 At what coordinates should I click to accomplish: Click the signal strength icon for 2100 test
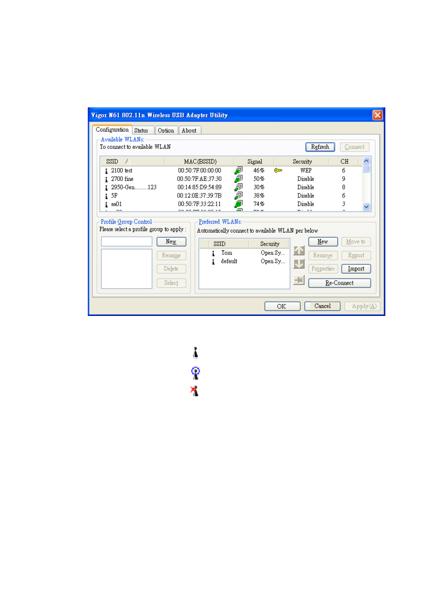[238, 171]
